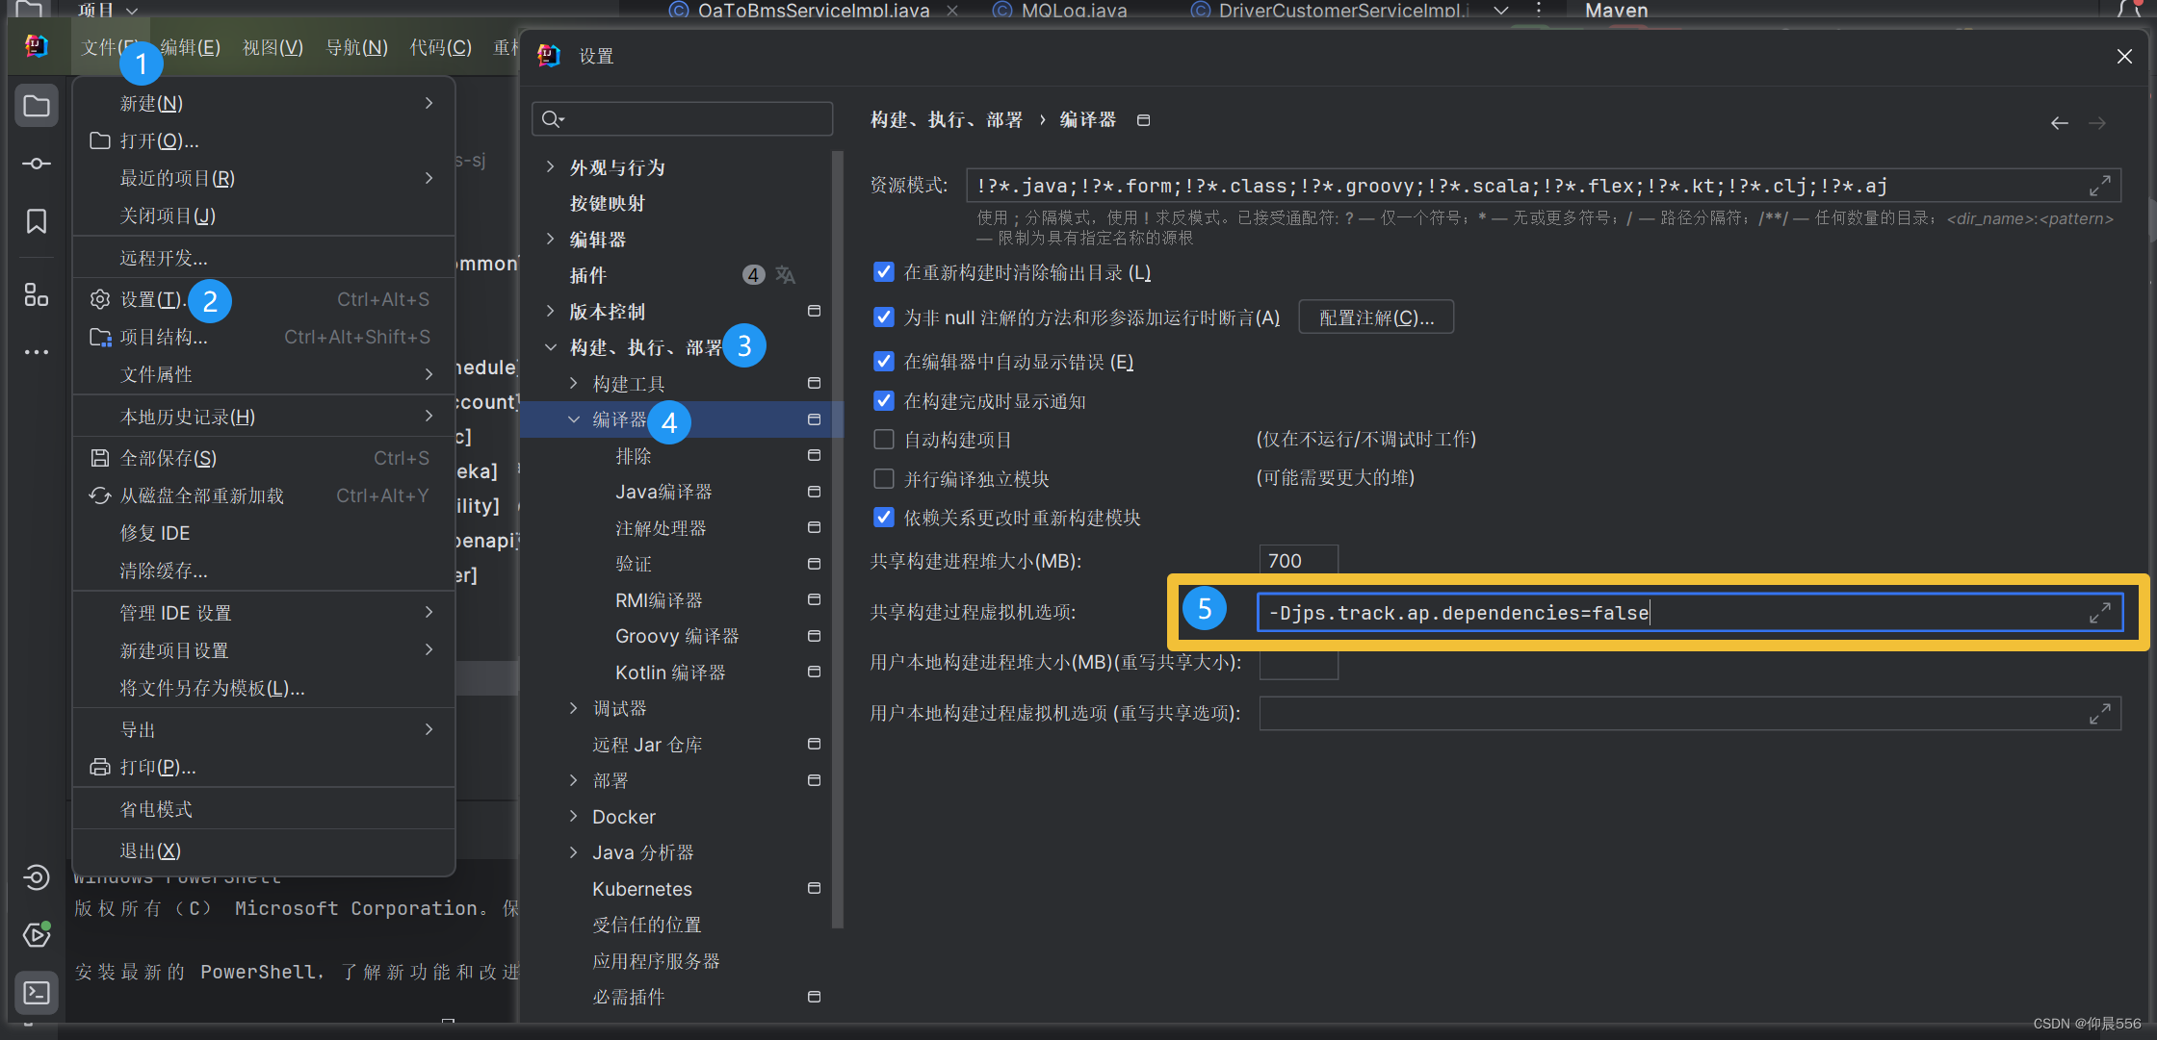Expand 调试器 tree node
The image size is (2157, 1040).
pyautogui.click(x=573, y=708)
